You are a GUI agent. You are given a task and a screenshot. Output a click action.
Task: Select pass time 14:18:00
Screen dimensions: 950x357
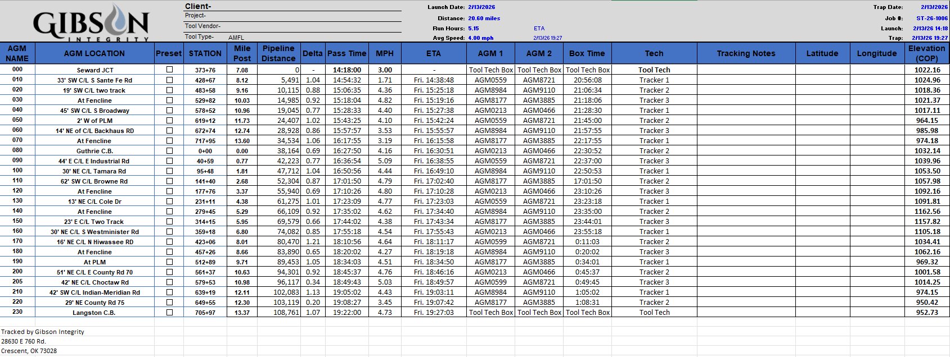point(347,70)
